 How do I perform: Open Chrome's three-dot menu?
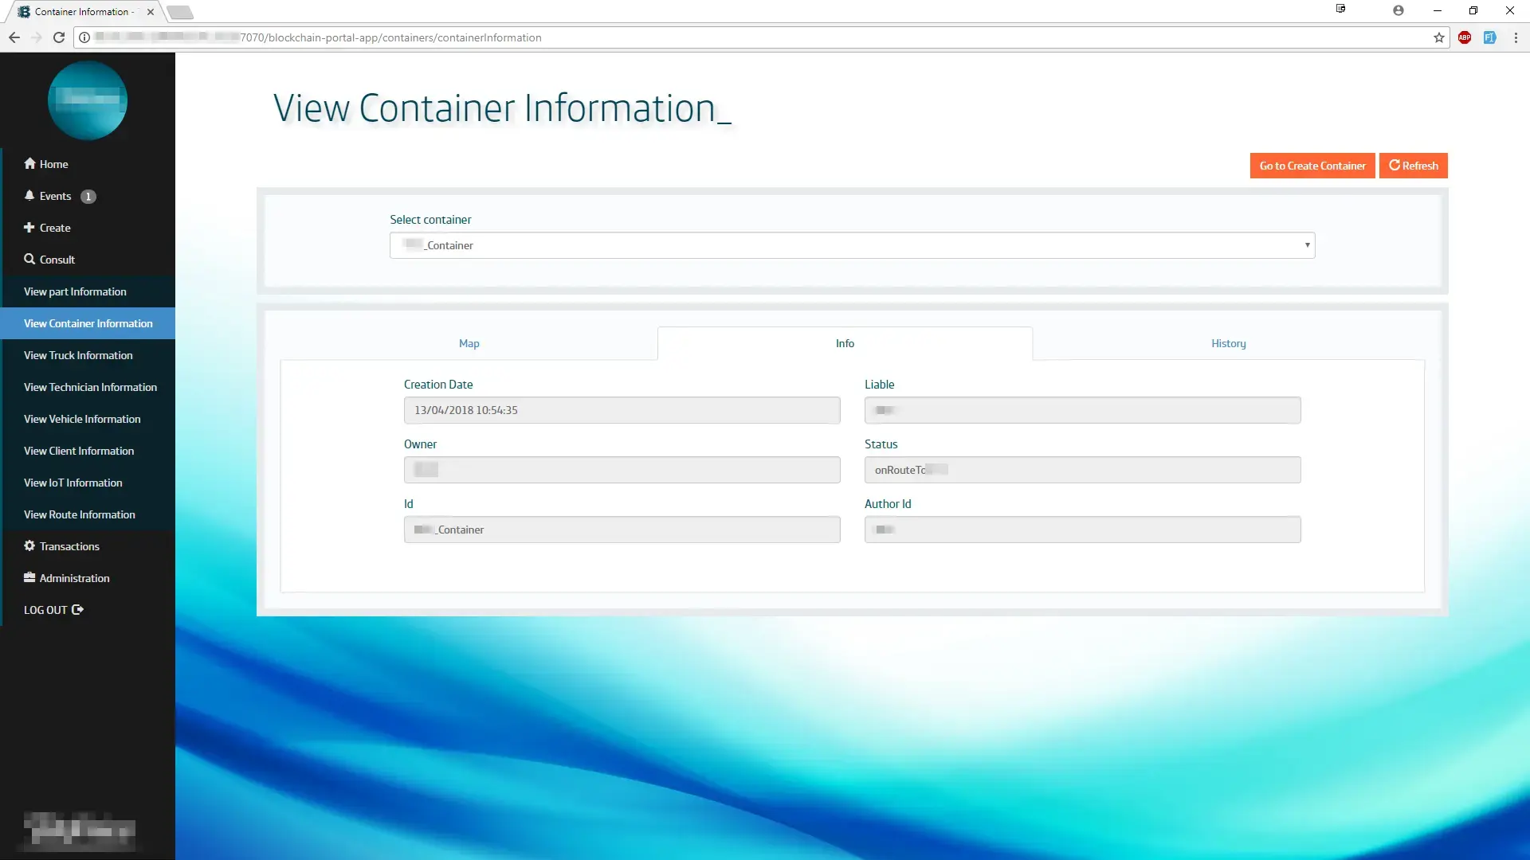coord(1516,37)
